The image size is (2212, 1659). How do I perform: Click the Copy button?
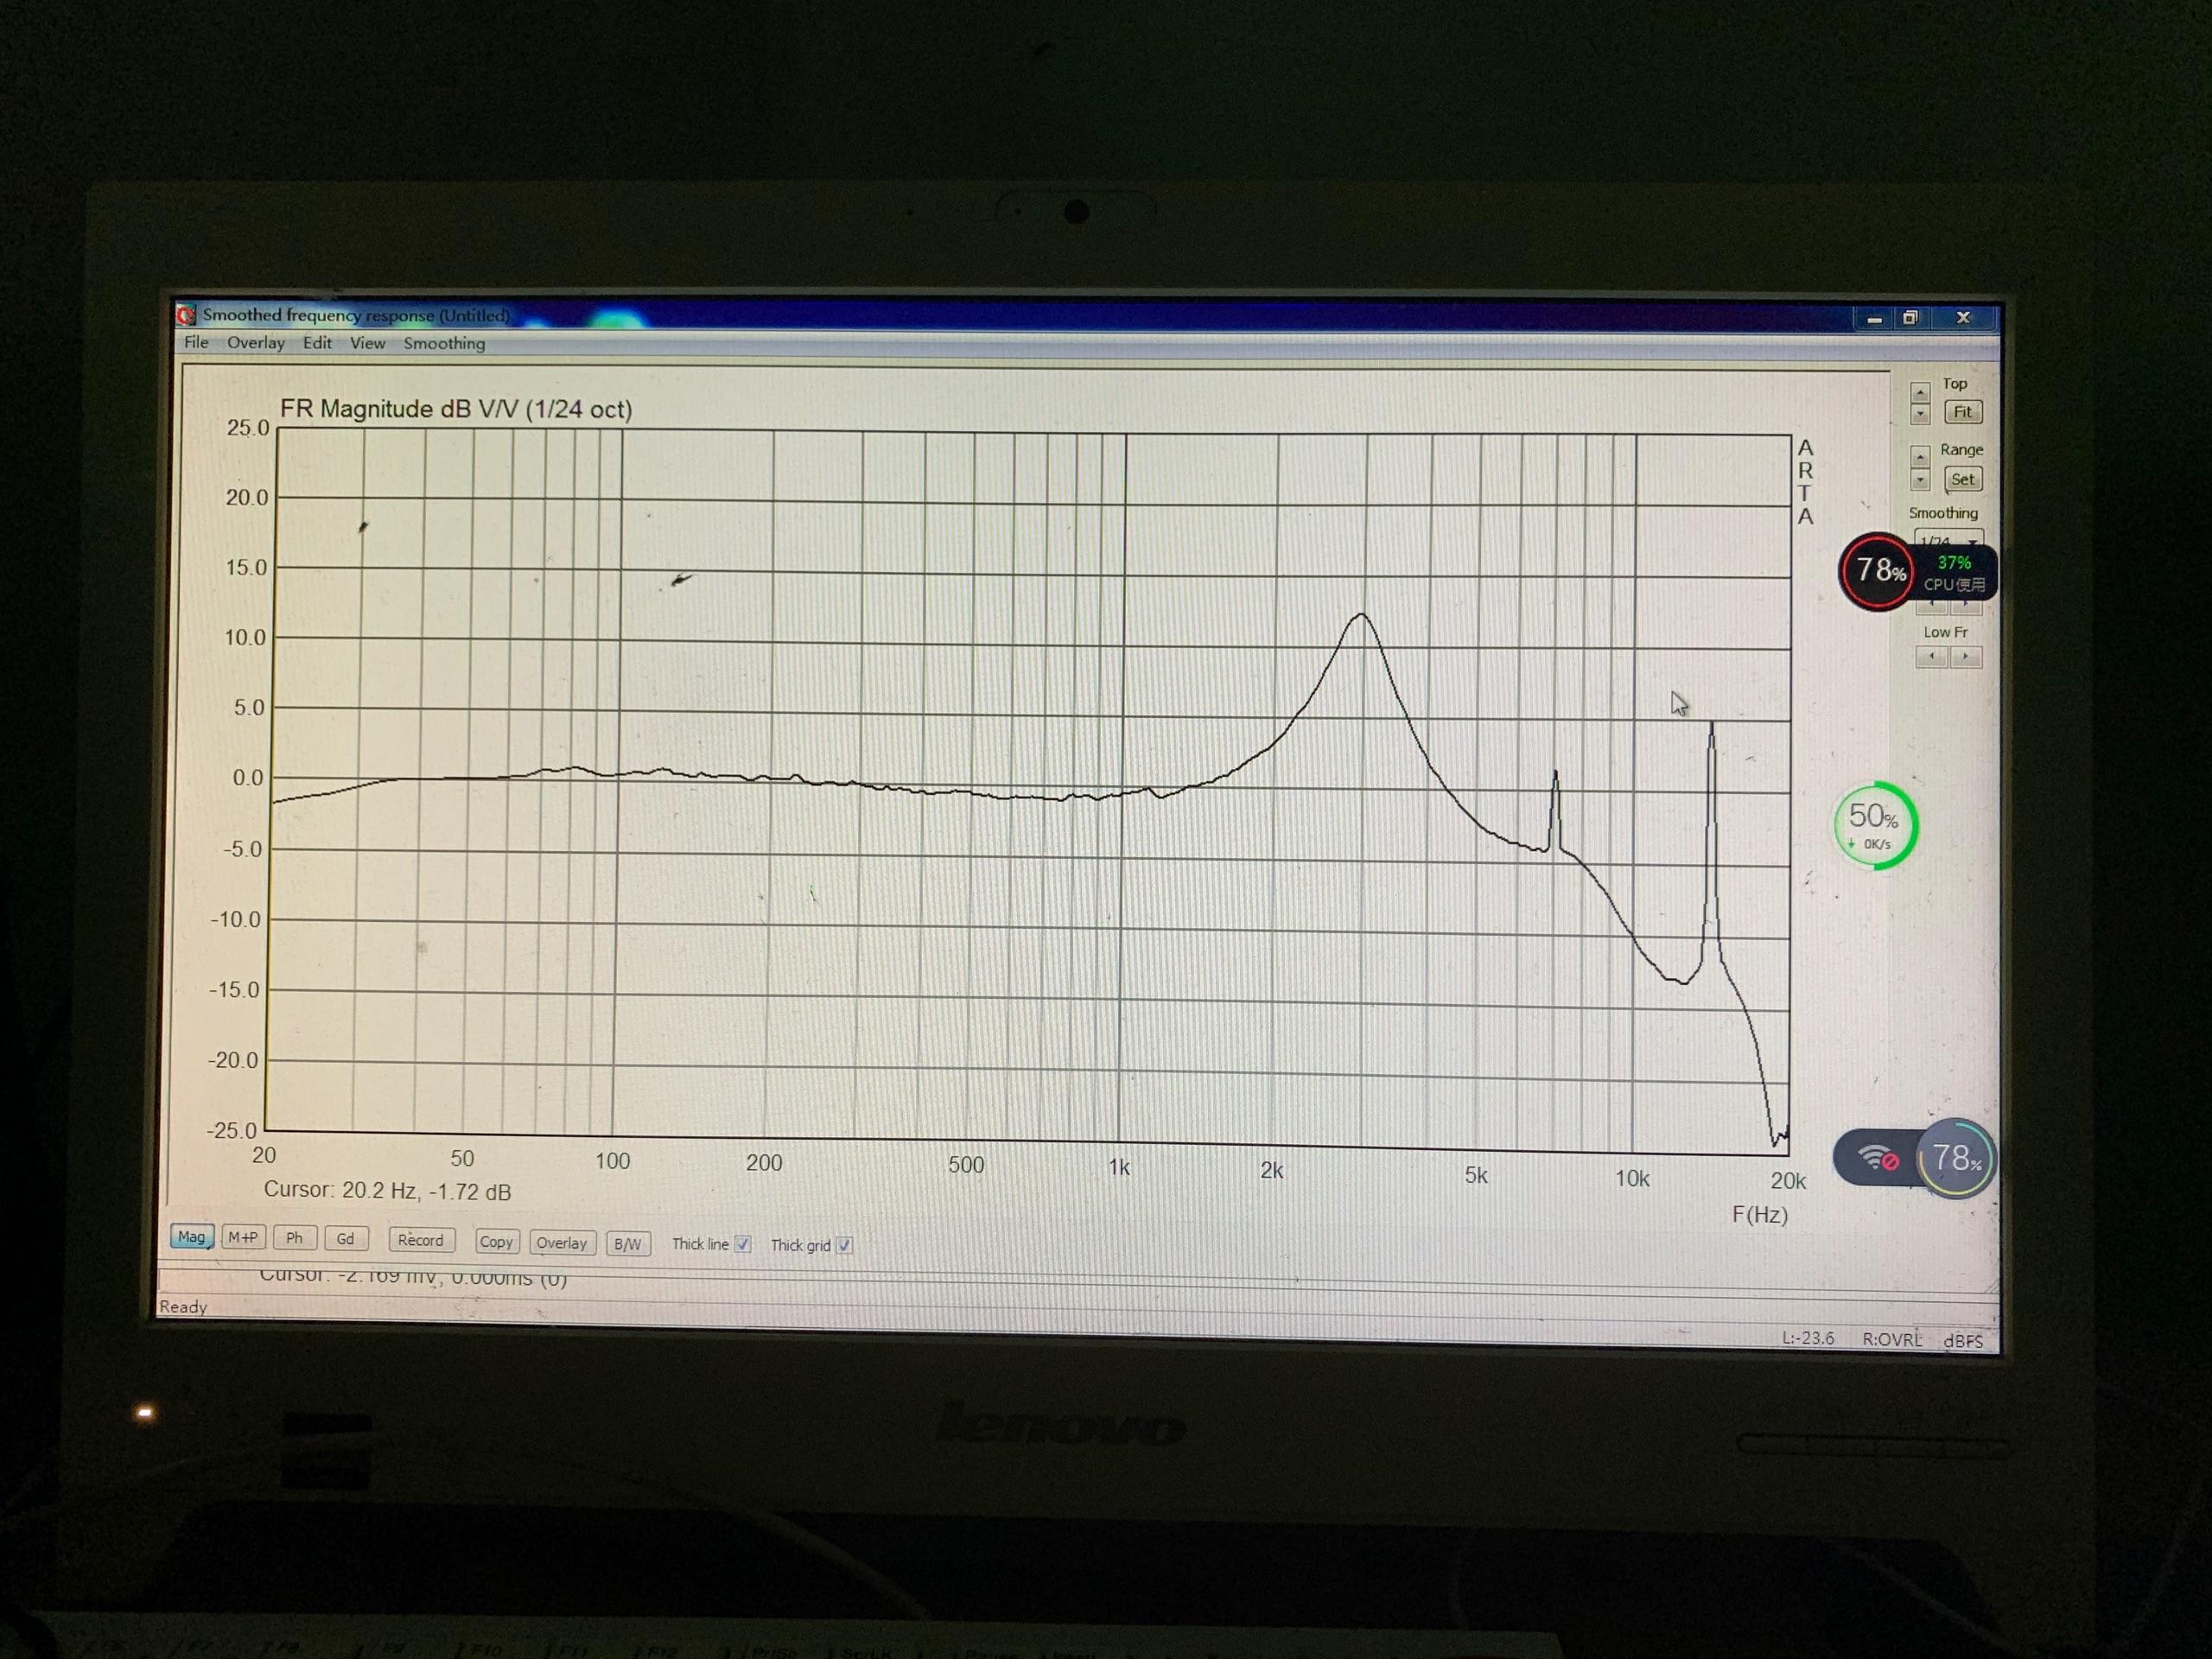[x=496, y=1242]
